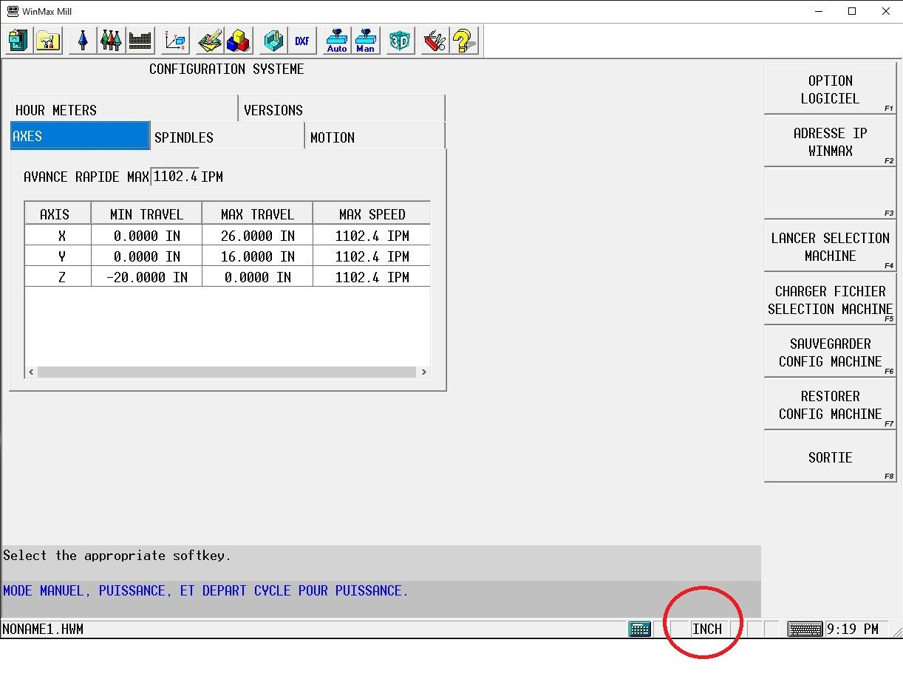
Task: Open the MOTION tab
Action: (x=375, y=137)
